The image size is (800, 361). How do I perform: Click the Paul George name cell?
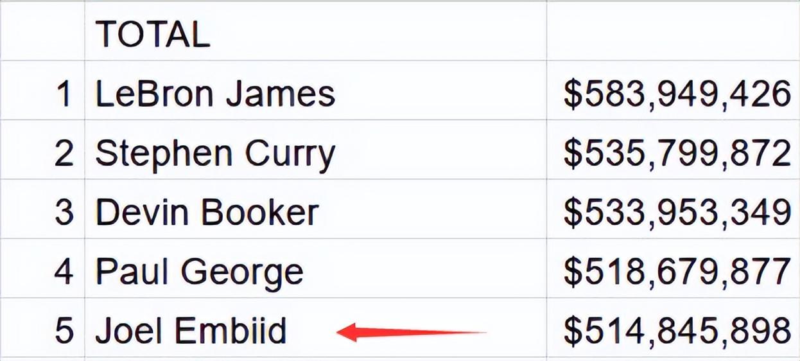[x=199, y=272]
